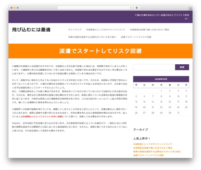The width and height of the screenshot is (201, 170).
Task: Click the sidebar search text field
Action: point(154,67)
